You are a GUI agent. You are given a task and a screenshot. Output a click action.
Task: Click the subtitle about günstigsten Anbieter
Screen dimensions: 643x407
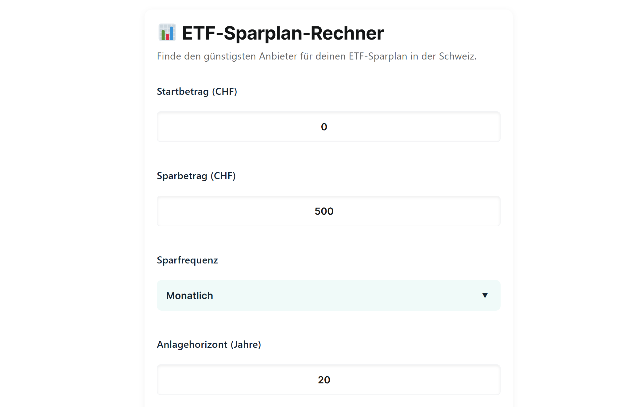tap(316, 56)
